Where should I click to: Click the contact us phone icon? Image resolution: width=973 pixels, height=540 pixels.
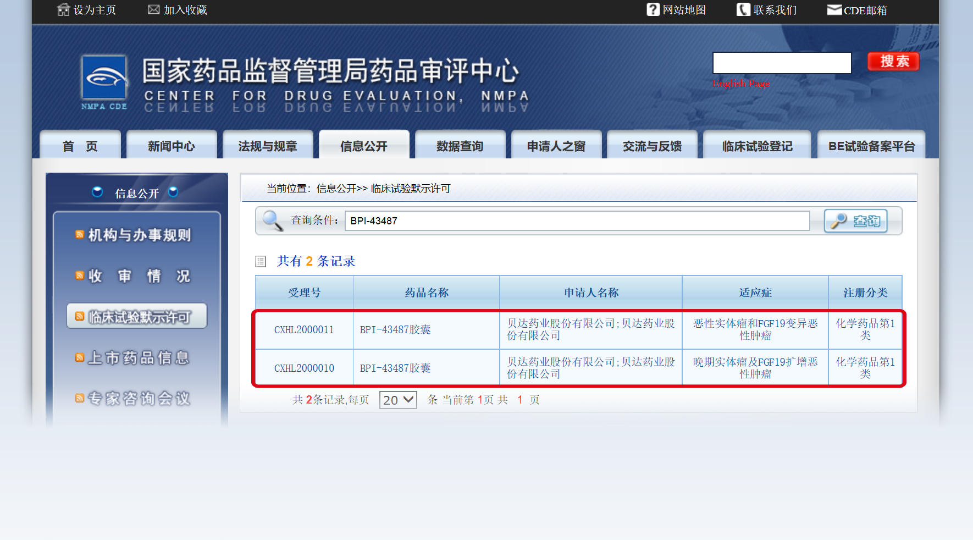[x=743, y=9]
